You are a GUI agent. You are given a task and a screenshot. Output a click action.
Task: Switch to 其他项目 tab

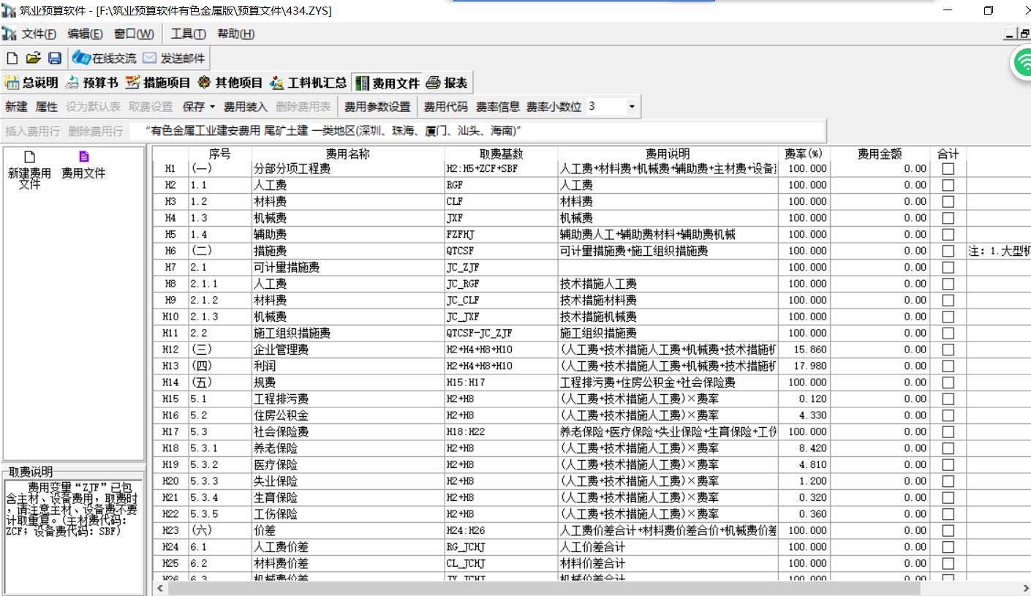pyautogui.click(x=230, y=83)
